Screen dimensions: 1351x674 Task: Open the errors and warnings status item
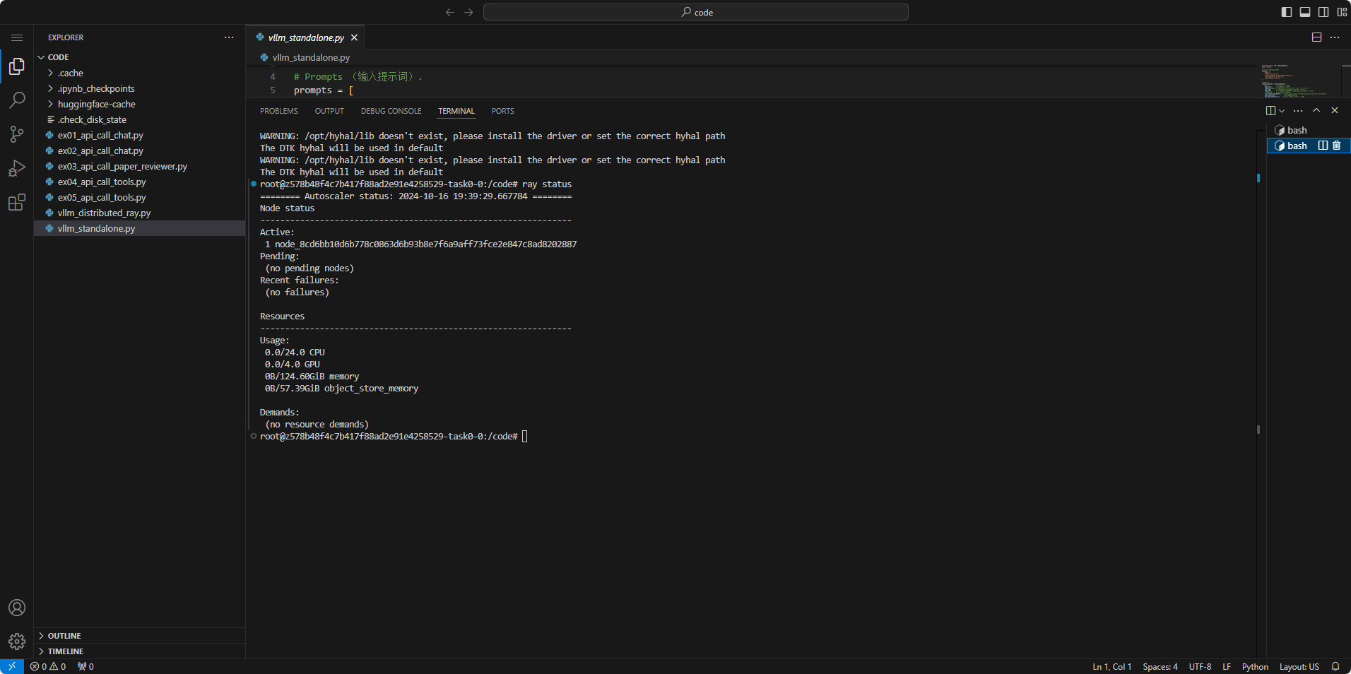coord(48,666)
